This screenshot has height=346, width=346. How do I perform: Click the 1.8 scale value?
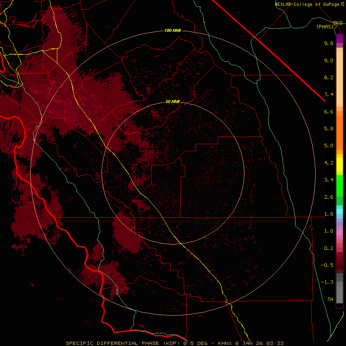coord(329,214)
